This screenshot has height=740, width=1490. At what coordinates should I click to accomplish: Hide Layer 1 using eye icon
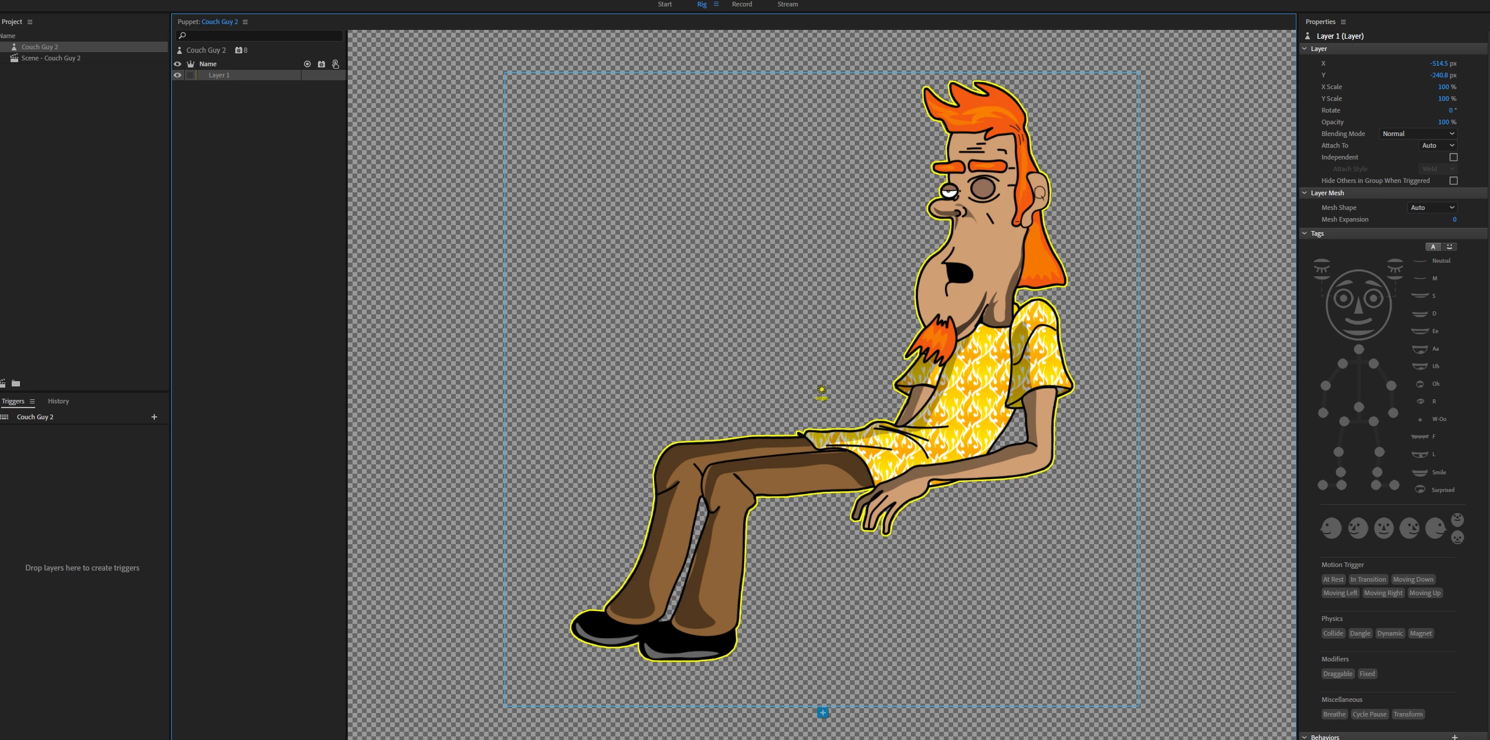178,75
